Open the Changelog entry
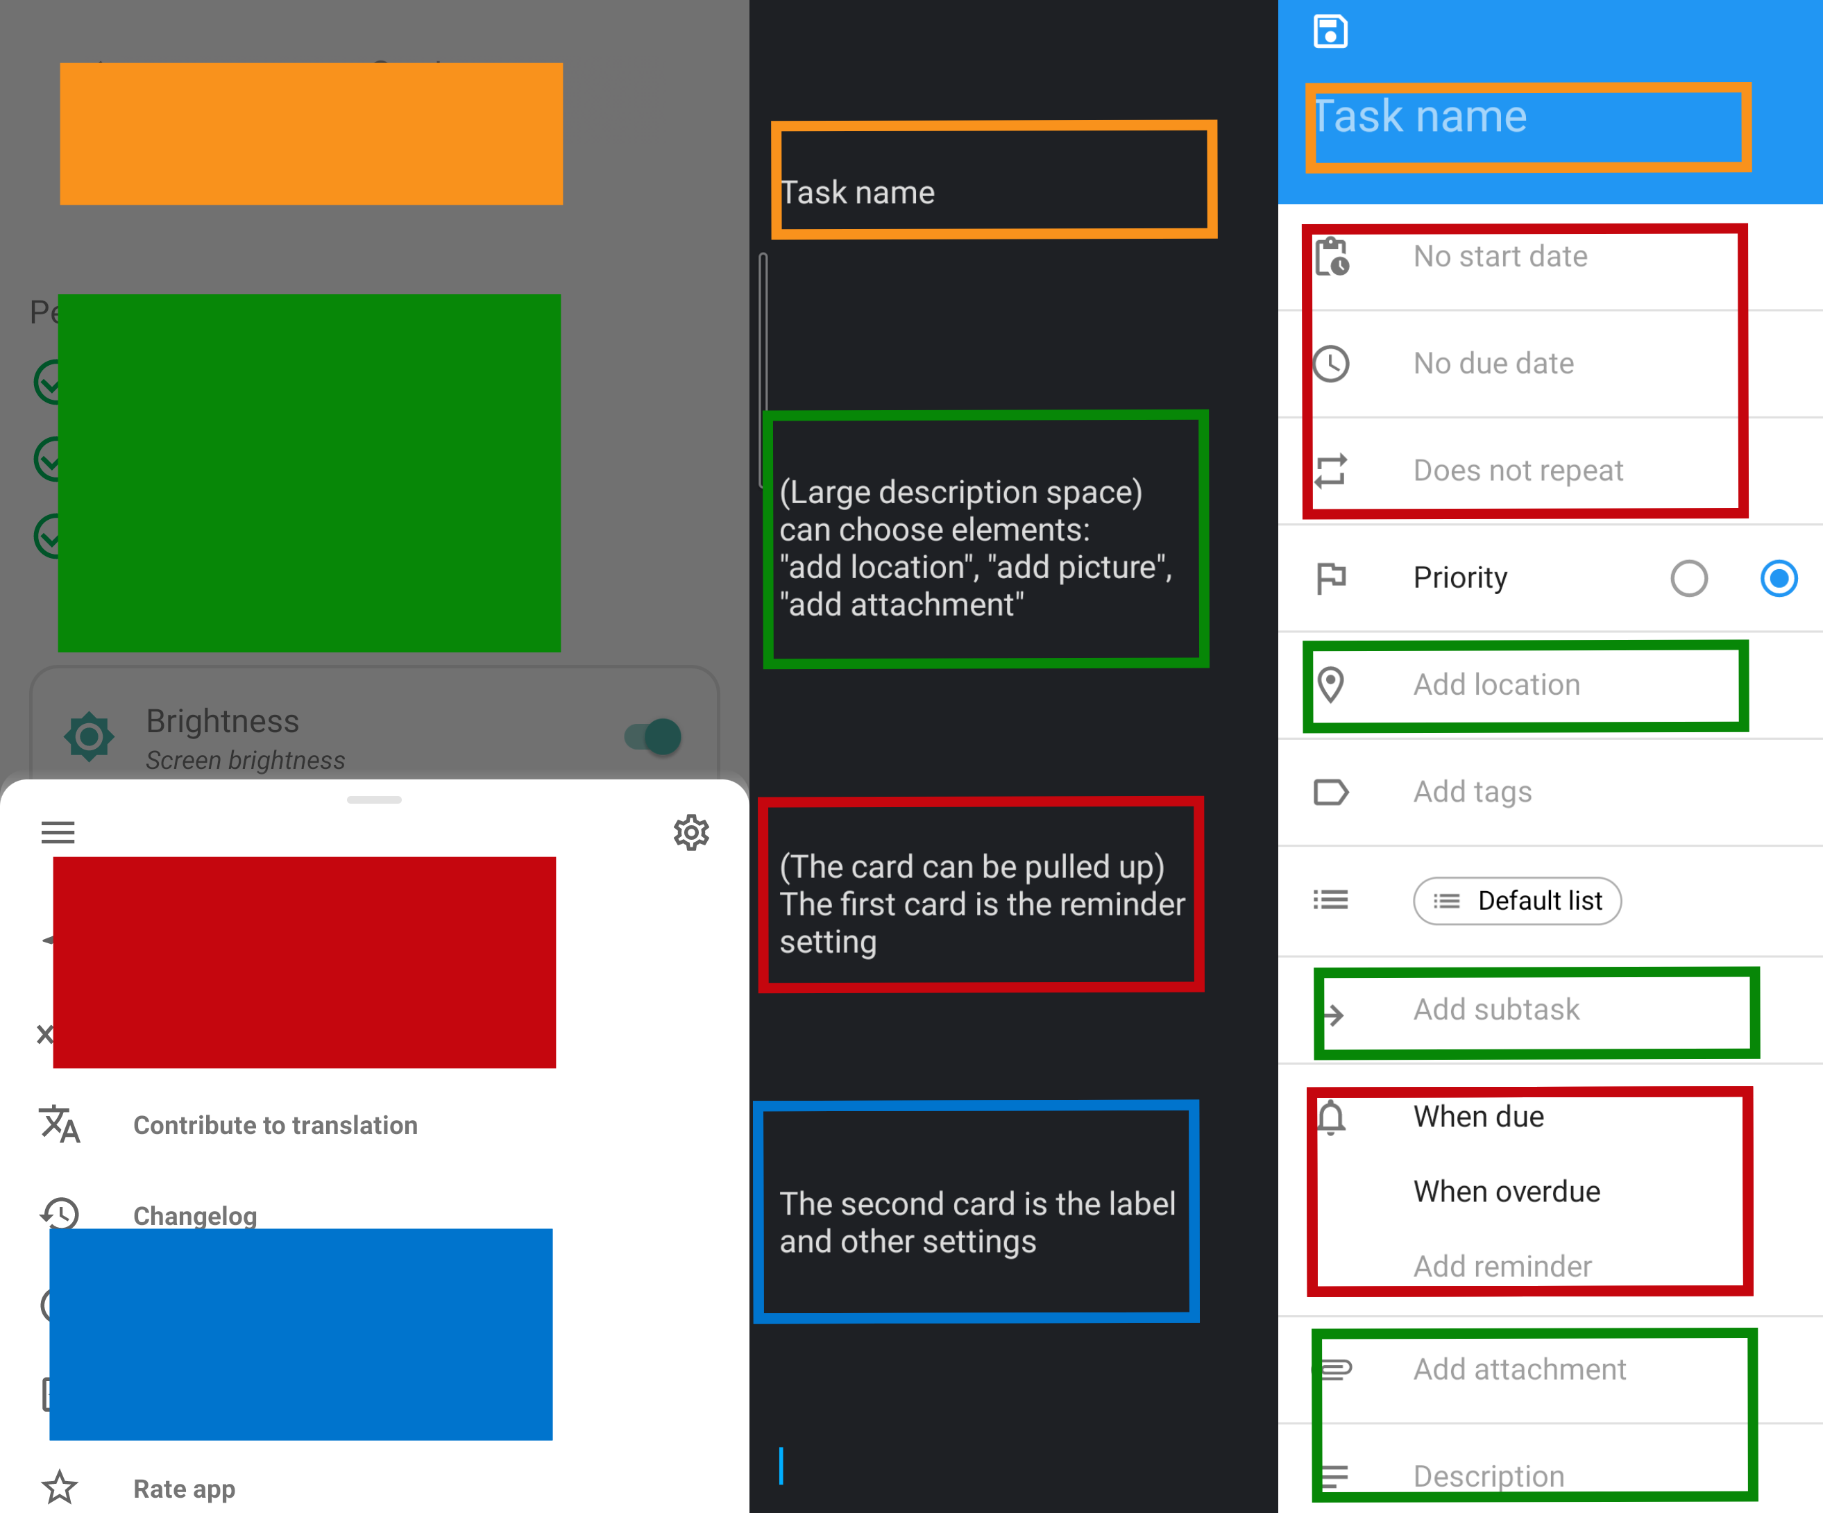The width and height of the screenshot is (1823, 1513). point(195,1215)
